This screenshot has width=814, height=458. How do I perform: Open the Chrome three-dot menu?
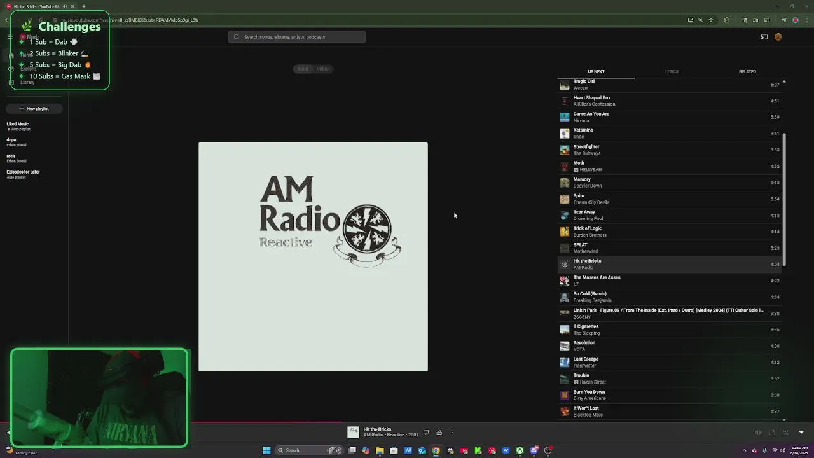pos(806,20)
